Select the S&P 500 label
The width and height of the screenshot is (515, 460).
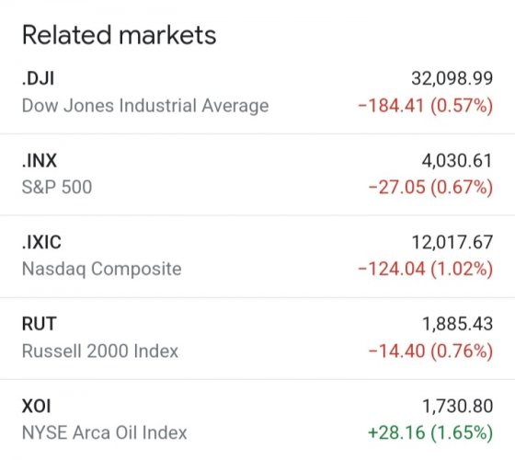(x=57, y=188)
